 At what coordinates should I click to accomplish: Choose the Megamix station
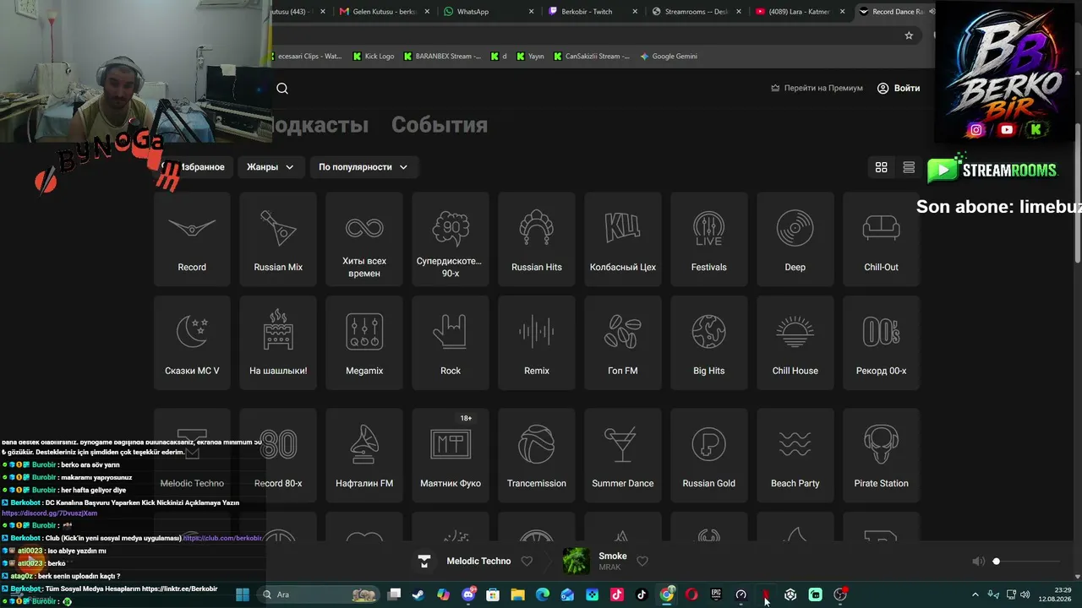point(364,343)
